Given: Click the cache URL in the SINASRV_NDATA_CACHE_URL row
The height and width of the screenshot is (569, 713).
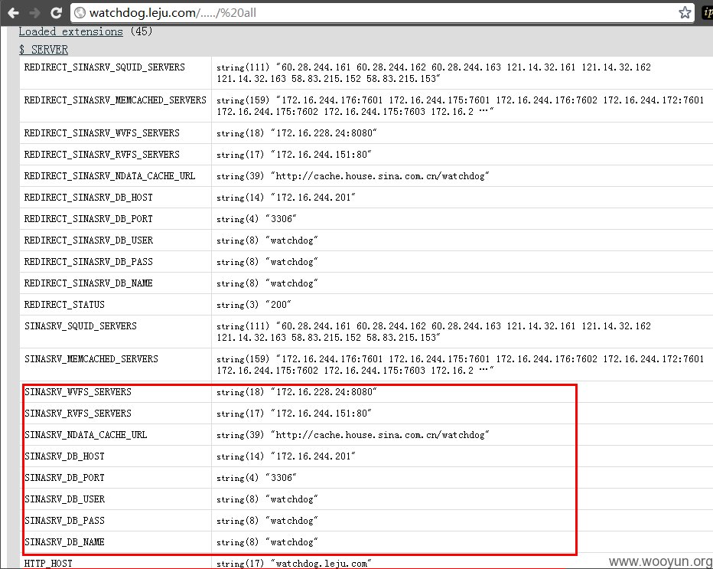Looking at the screenshot, I should (353, 435).
